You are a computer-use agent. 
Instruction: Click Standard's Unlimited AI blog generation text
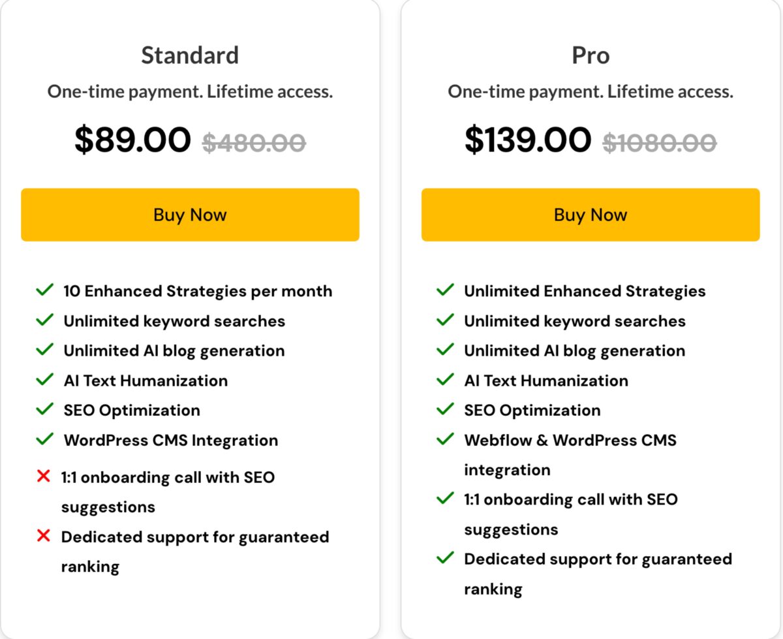click(174, 351)
